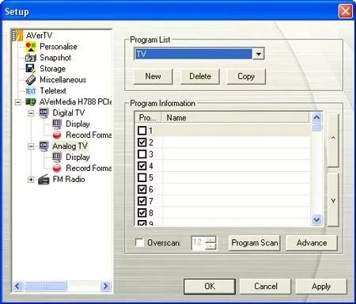This screenshot has width=356, height=304.
Task: Enable the checkbox for program 1
Action: click(142, 131)
